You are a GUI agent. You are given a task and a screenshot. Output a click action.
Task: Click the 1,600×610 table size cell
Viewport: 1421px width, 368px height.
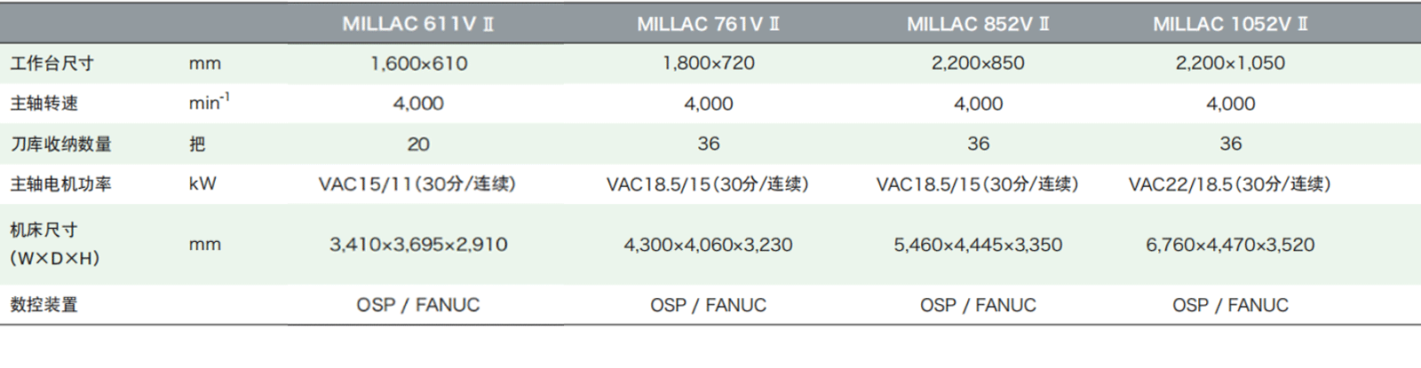(418, 64)
